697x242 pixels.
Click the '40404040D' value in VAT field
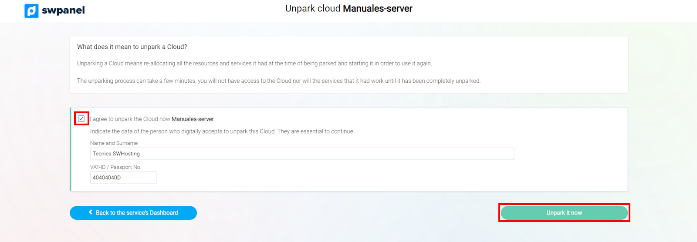[107, 178]
